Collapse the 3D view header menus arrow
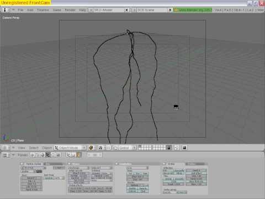265x199 pixels. point(13,148)
